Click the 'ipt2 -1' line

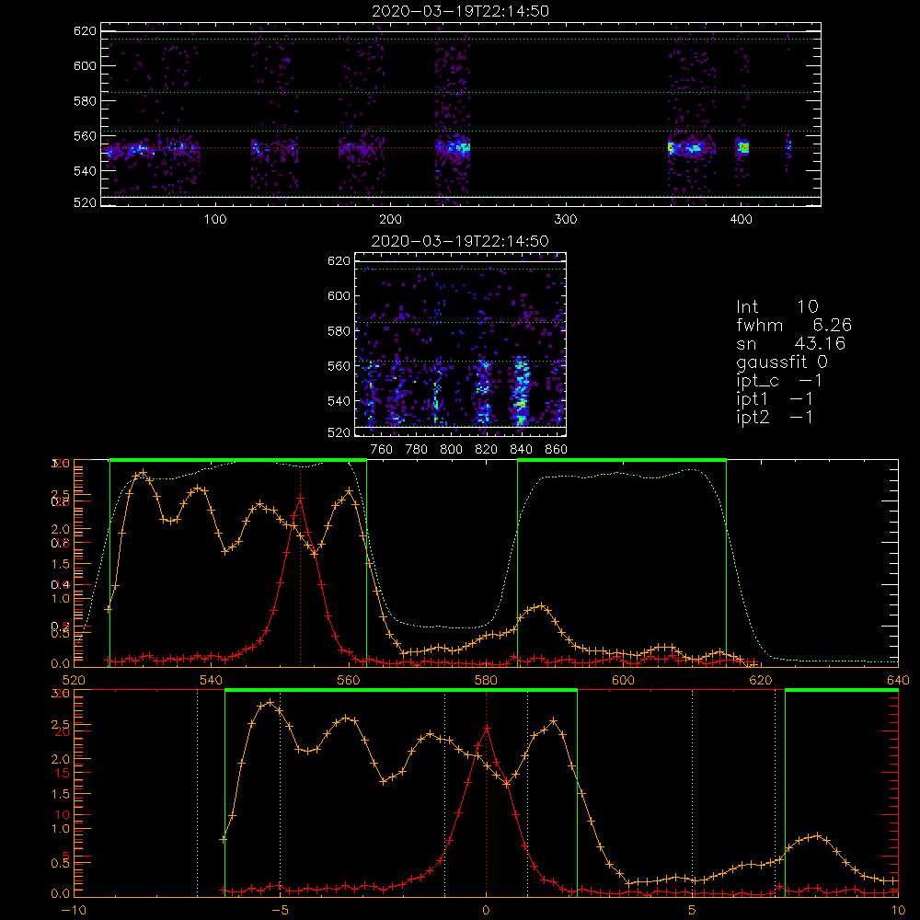pos(774,417)
